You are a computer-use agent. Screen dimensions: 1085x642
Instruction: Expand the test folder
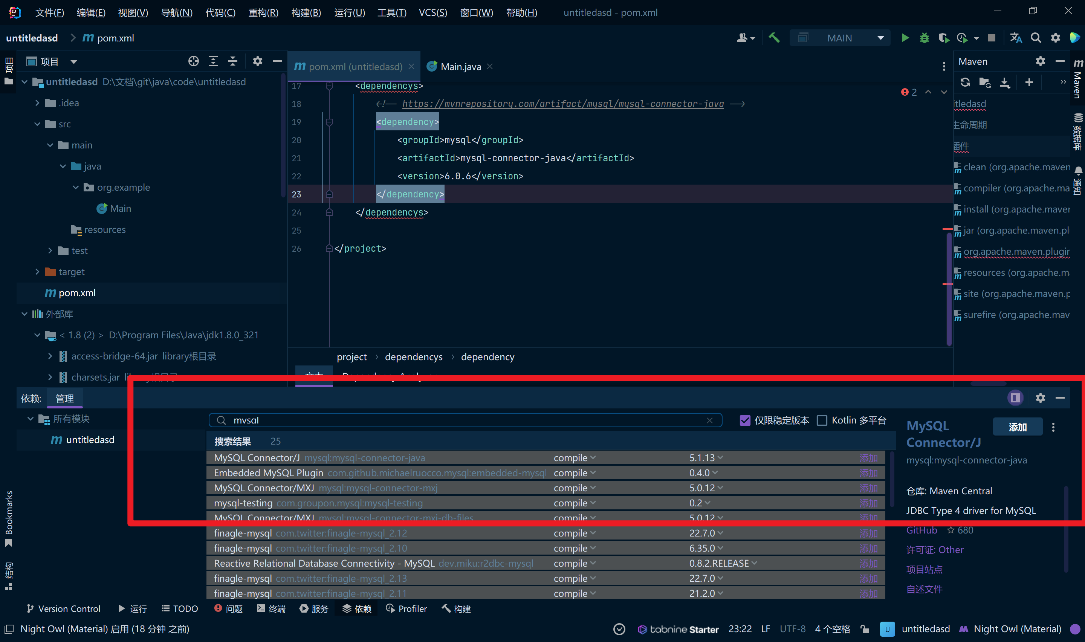(50, 251)
